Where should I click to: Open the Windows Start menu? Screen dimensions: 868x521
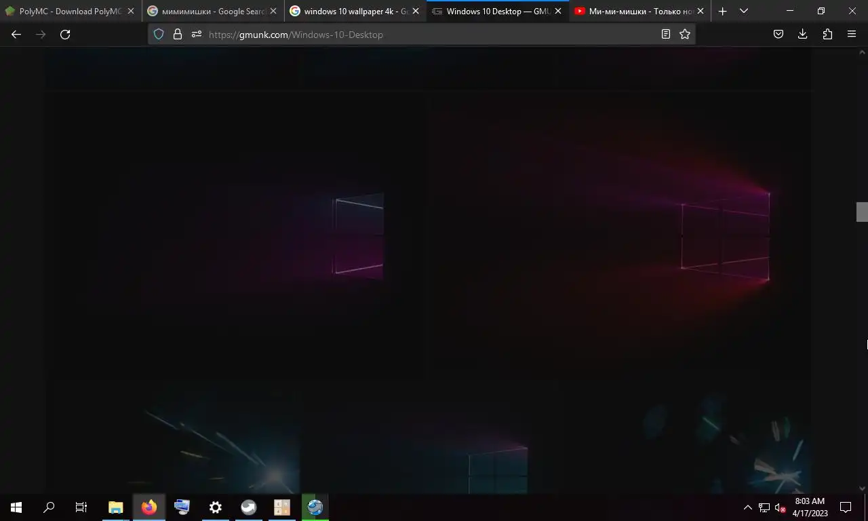[16, 507]
